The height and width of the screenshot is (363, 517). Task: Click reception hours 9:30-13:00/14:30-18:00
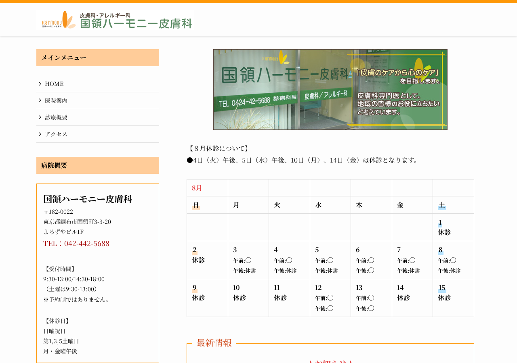point(74,279)
